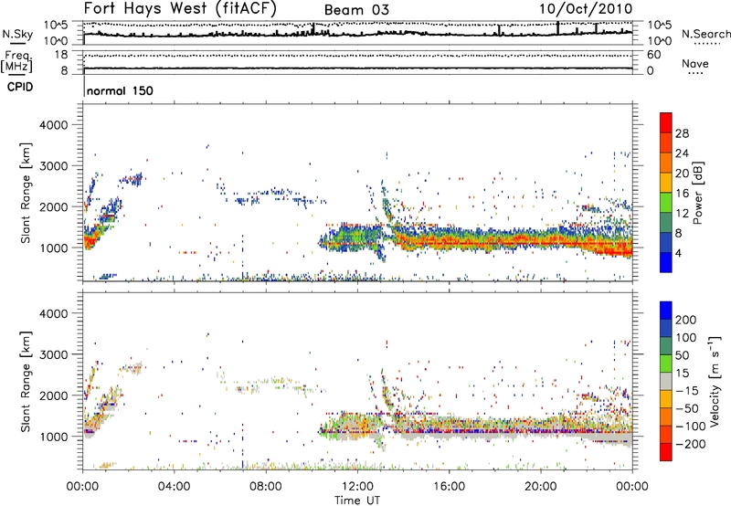Click the '04:00' time tick label
731x506 pixels.
(x=174, y=487)
